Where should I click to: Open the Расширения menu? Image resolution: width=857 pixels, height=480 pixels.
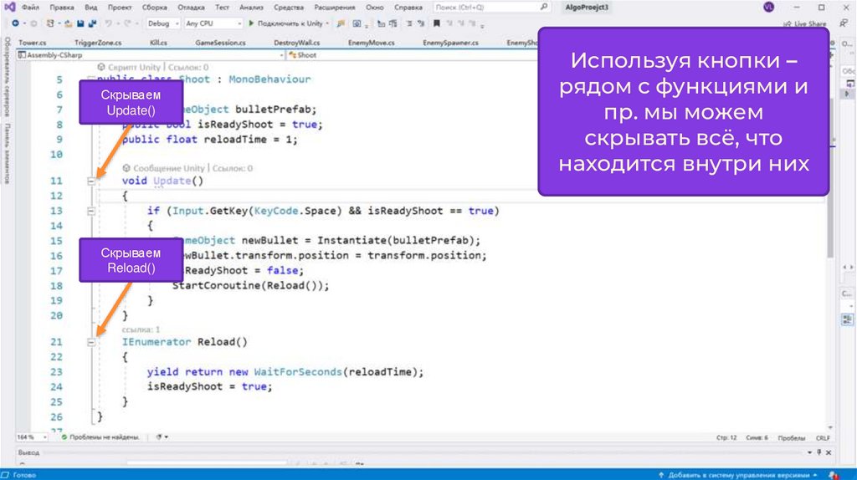[x=335, y=7]
